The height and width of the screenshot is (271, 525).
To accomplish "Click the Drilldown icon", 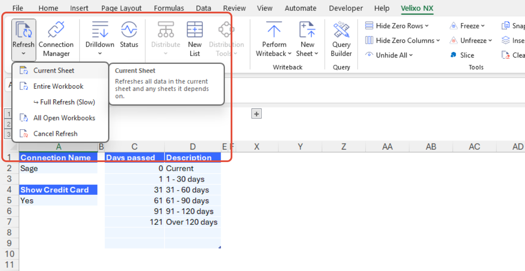I will [x=100, y=30].
